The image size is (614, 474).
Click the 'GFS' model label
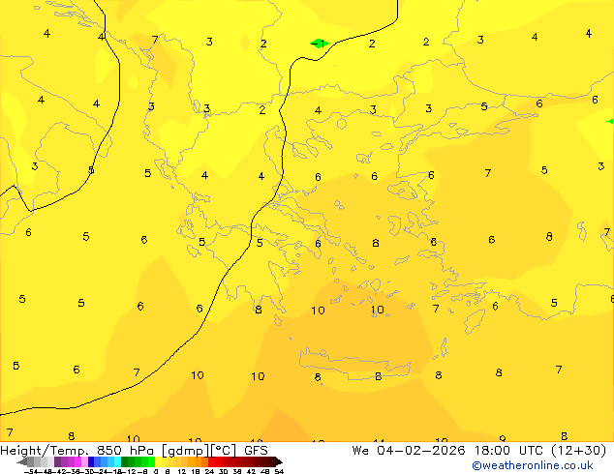click(256, 451)
